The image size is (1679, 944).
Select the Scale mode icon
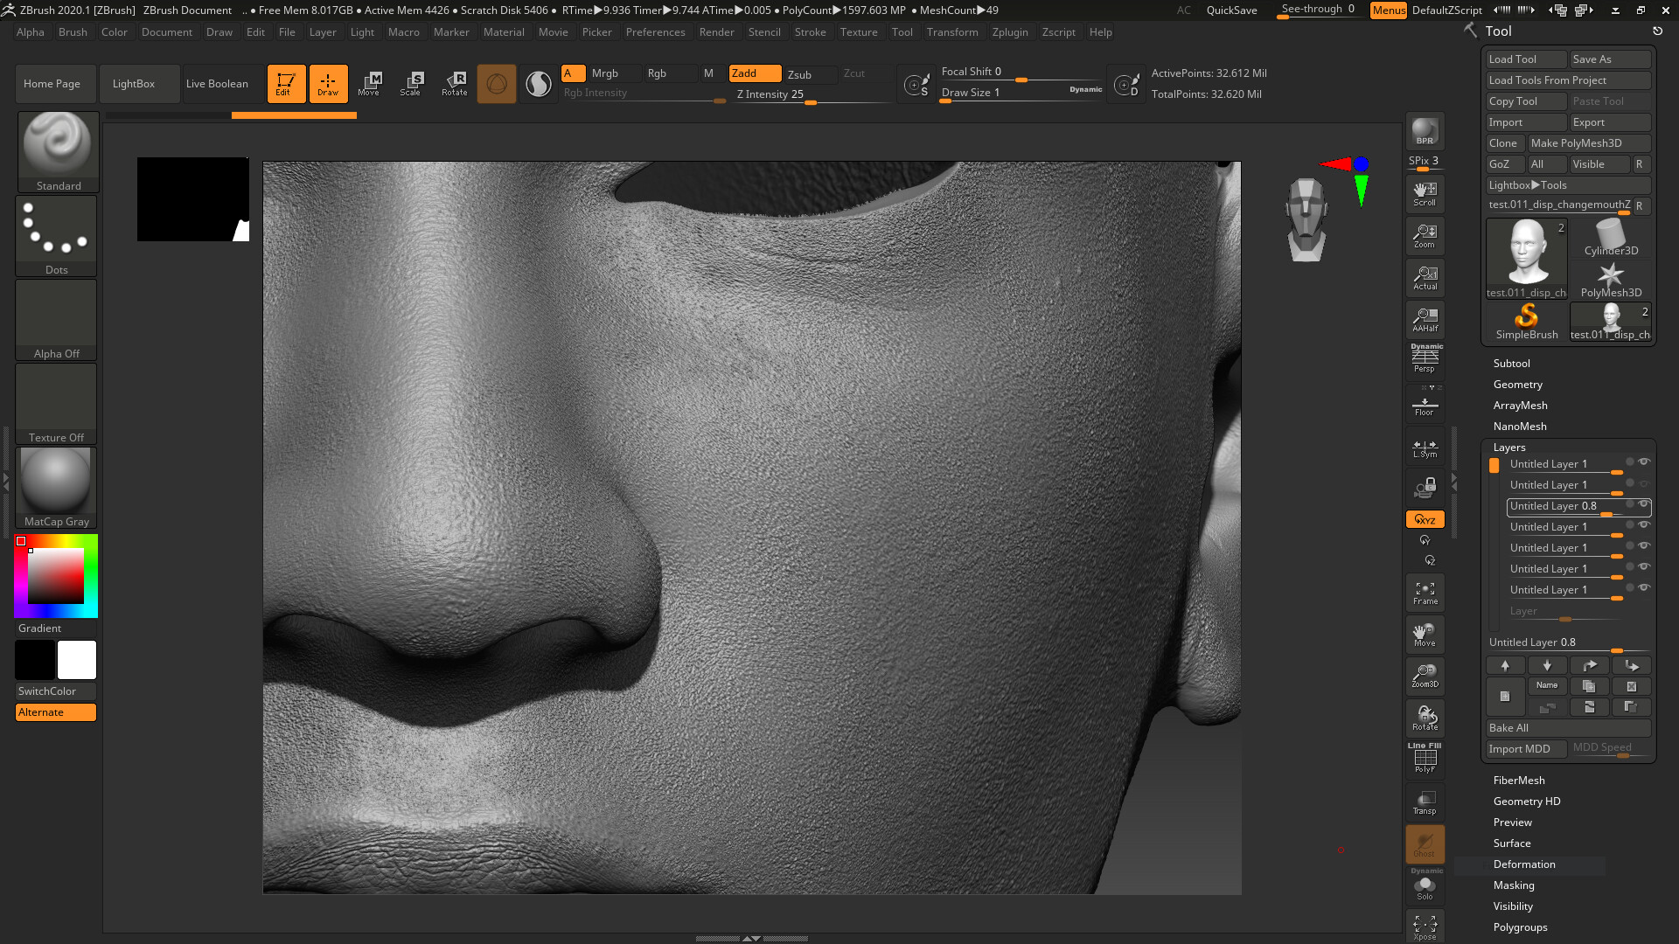pyautogui.click(x=411, y=83)
